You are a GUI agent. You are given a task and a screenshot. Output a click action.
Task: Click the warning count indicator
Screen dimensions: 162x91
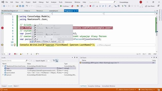(22, 54)
